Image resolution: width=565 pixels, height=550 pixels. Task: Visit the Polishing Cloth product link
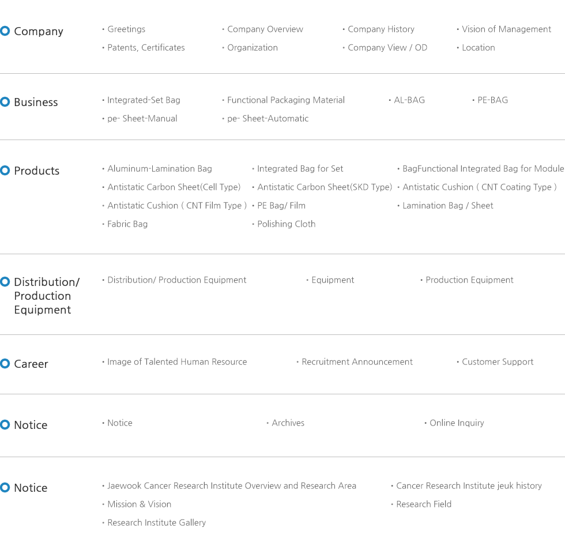286,224
